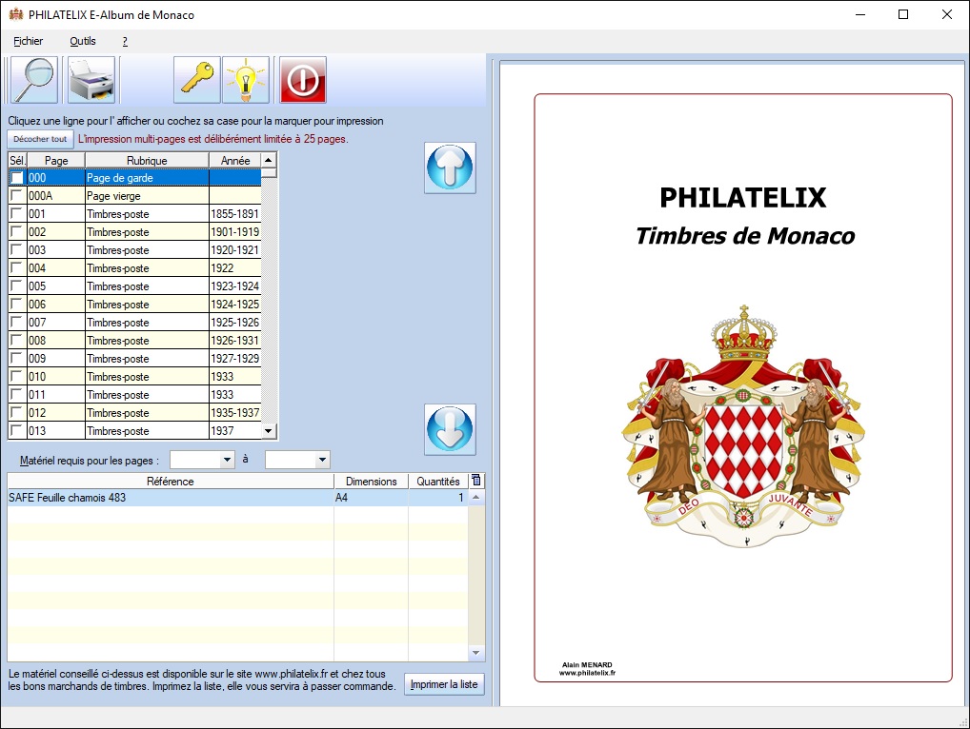Click the PHILATELIX app icon in title bar
Image resolution: width=970 pixels, height=729 pixels.
16,14
